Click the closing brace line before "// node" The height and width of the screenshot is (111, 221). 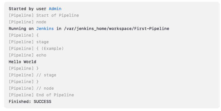pos(24,82)
